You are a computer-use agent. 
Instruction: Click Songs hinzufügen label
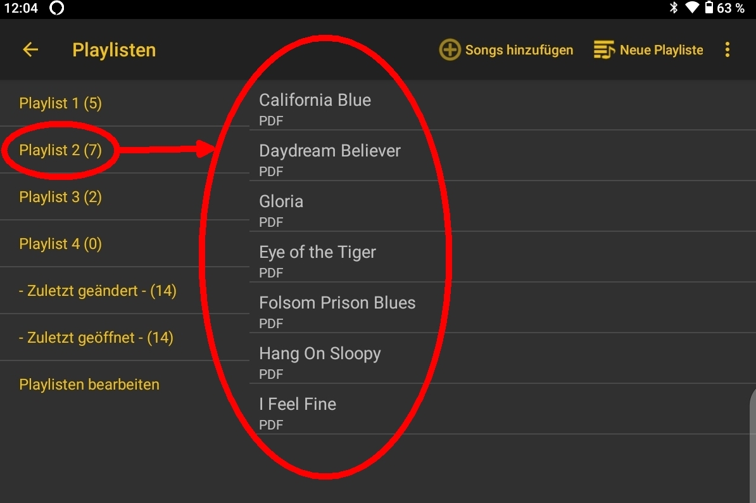point(519,50)
